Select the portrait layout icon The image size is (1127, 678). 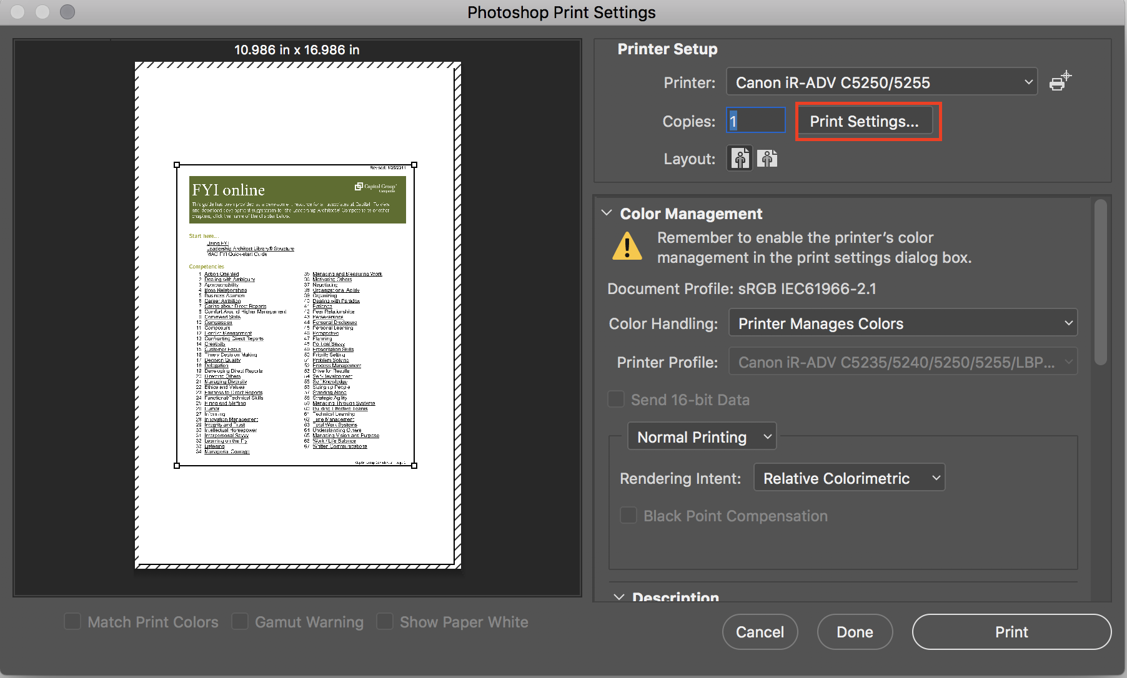pos(739,158)
